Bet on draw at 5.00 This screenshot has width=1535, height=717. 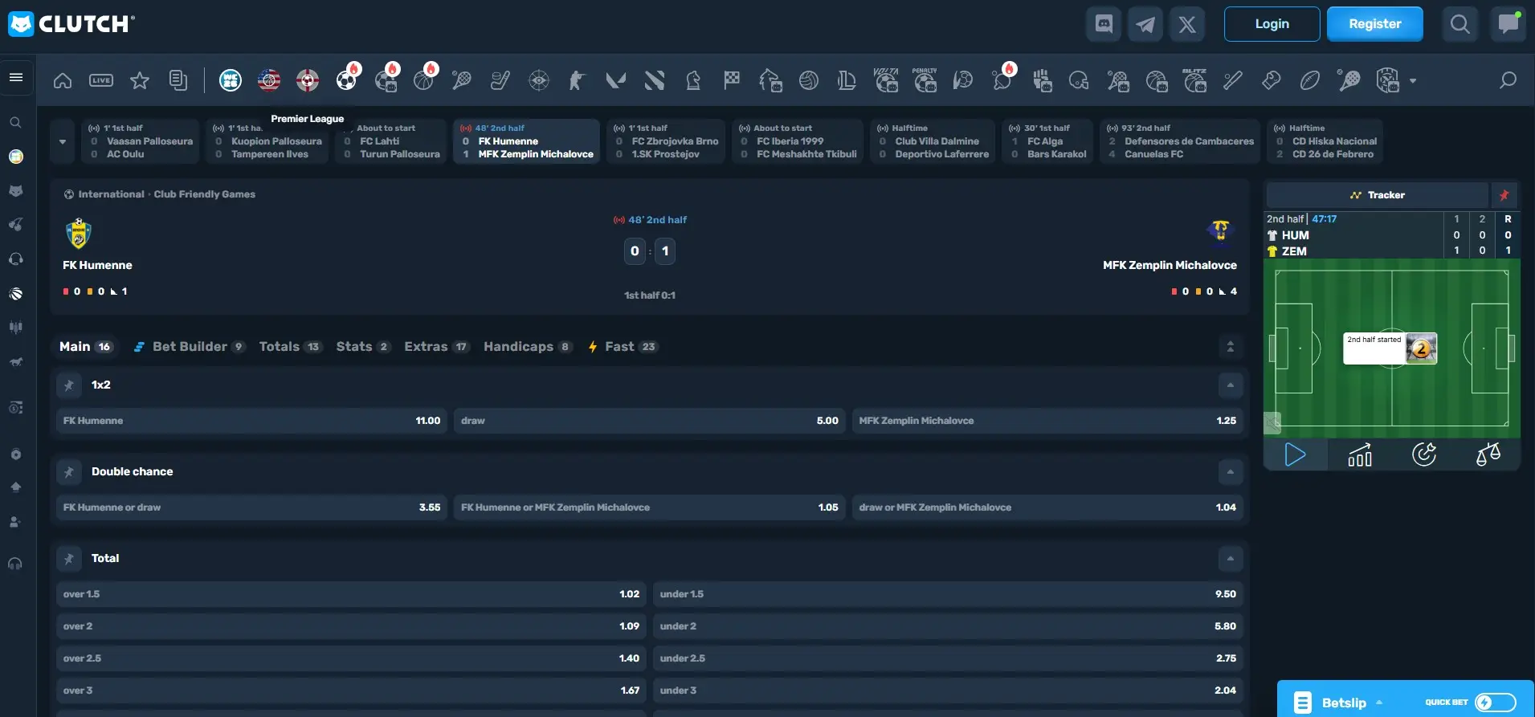point(650,421)
